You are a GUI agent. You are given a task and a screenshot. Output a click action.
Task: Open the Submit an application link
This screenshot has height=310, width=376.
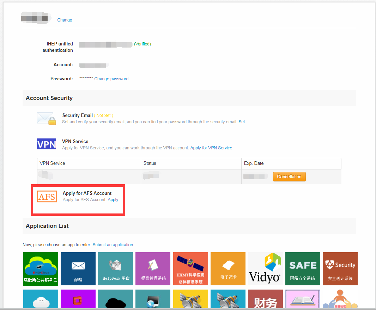click(x=113, y=244)
